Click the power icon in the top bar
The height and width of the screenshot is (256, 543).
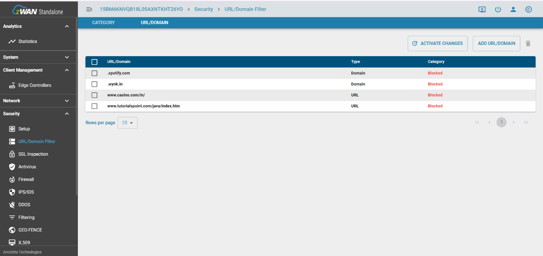point(498,10)
